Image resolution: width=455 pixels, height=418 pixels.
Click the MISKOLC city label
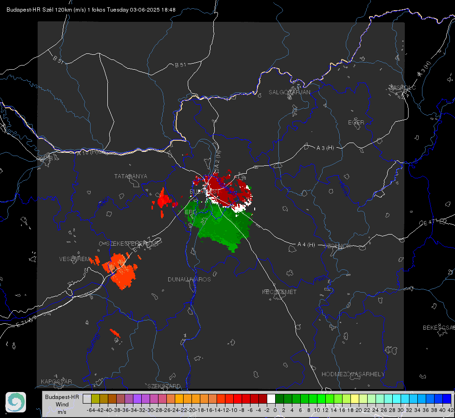pyautogui.click(x=403, y=87)
